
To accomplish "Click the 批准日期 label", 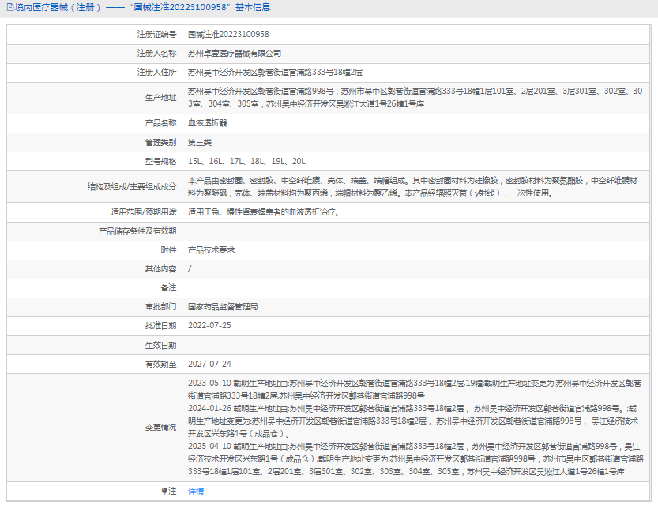I will [160, 326].
